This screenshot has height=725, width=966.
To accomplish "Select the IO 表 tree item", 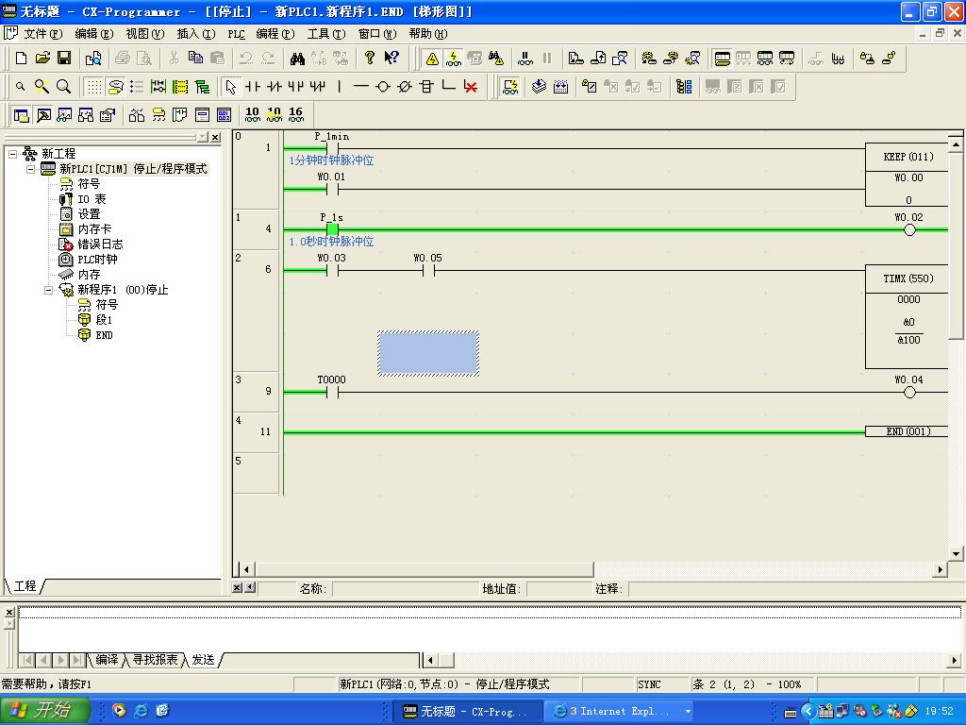I will point(92,199).
